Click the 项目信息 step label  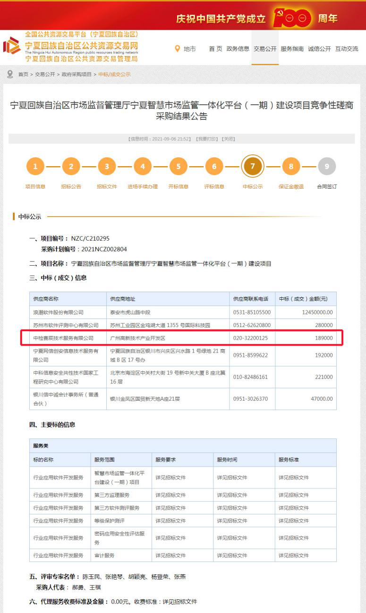point(35,187)
